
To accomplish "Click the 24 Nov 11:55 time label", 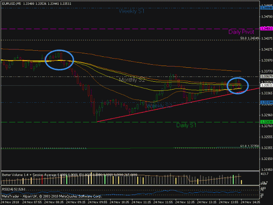I will (163, 202).
